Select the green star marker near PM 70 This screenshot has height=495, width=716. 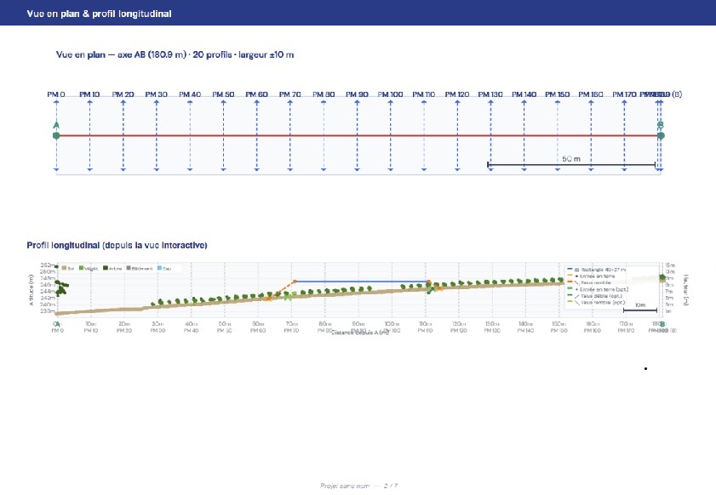click(x=288, y=297)
